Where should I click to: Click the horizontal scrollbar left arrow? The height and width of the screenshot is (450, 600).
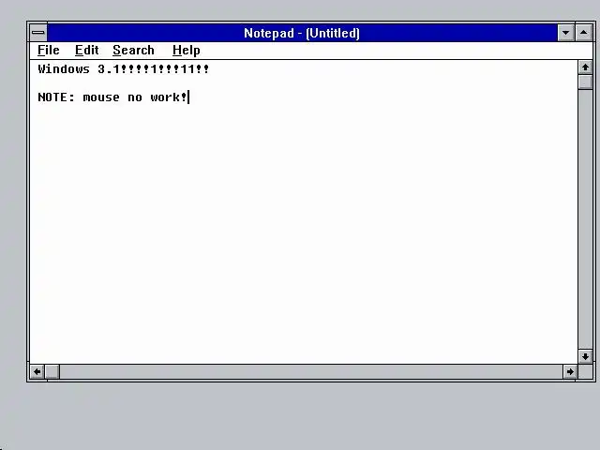click(37, 371)
